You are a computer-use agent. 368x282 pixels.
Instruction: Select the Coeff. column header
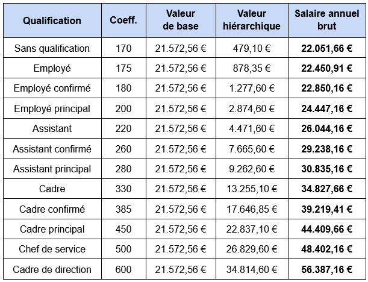click(x=123, y=20)
